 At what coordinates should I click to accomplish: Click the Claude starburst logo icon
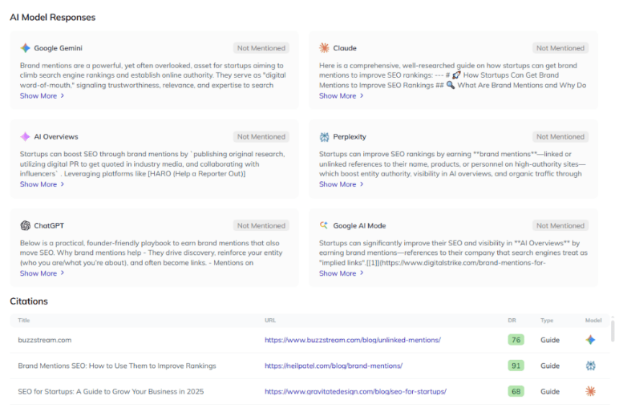(324, 48)
